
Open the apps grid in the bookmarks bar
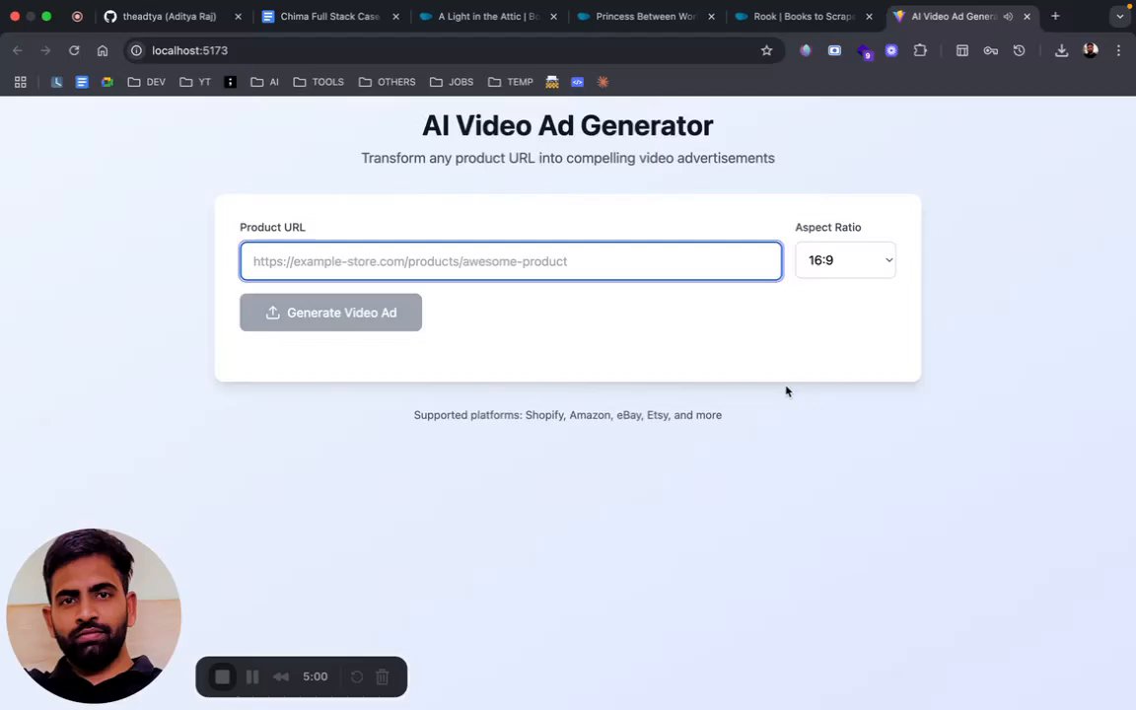21,82
